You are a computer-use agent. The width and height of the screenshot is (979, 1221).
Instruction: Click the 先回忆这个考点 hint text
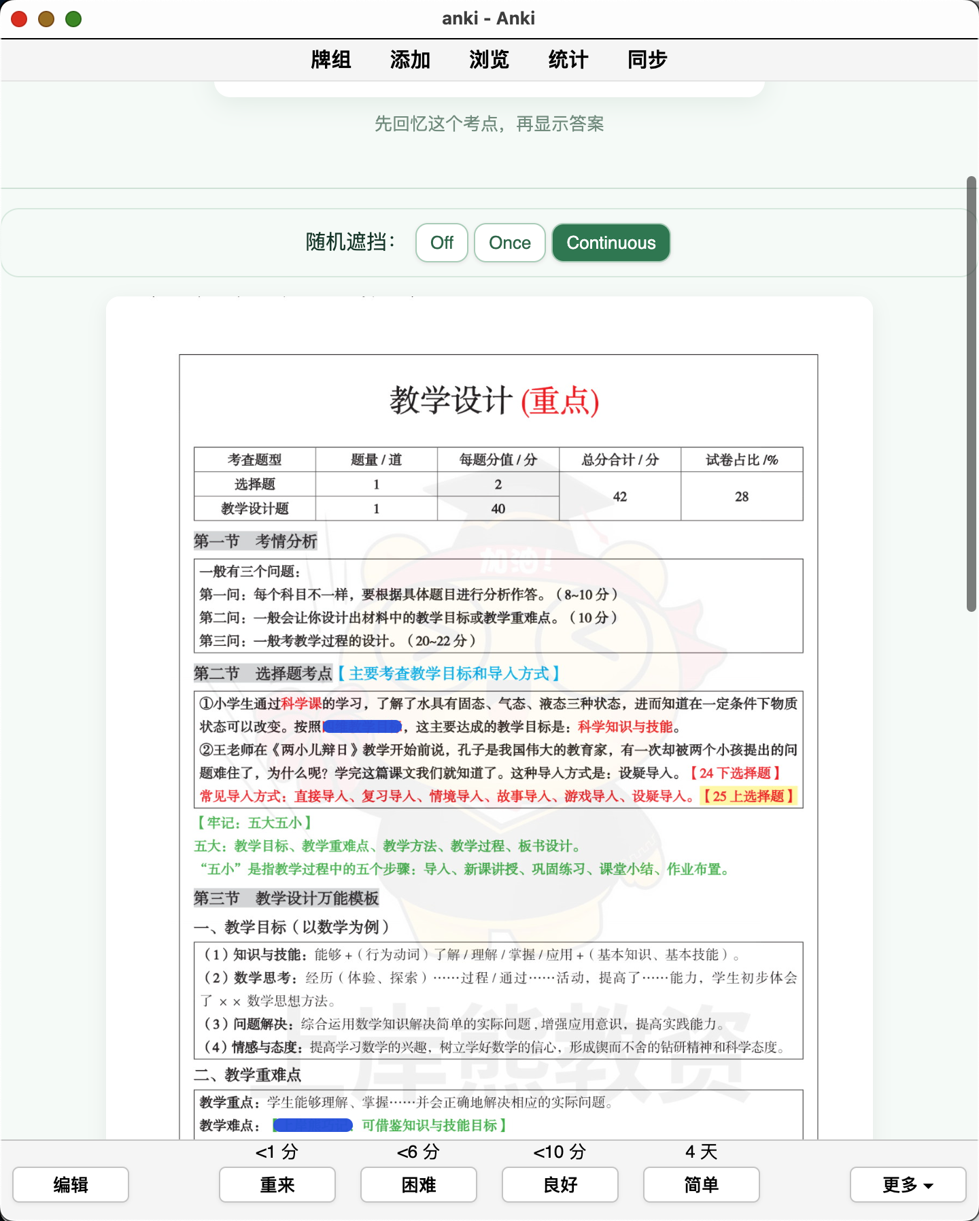coord(489,124)
